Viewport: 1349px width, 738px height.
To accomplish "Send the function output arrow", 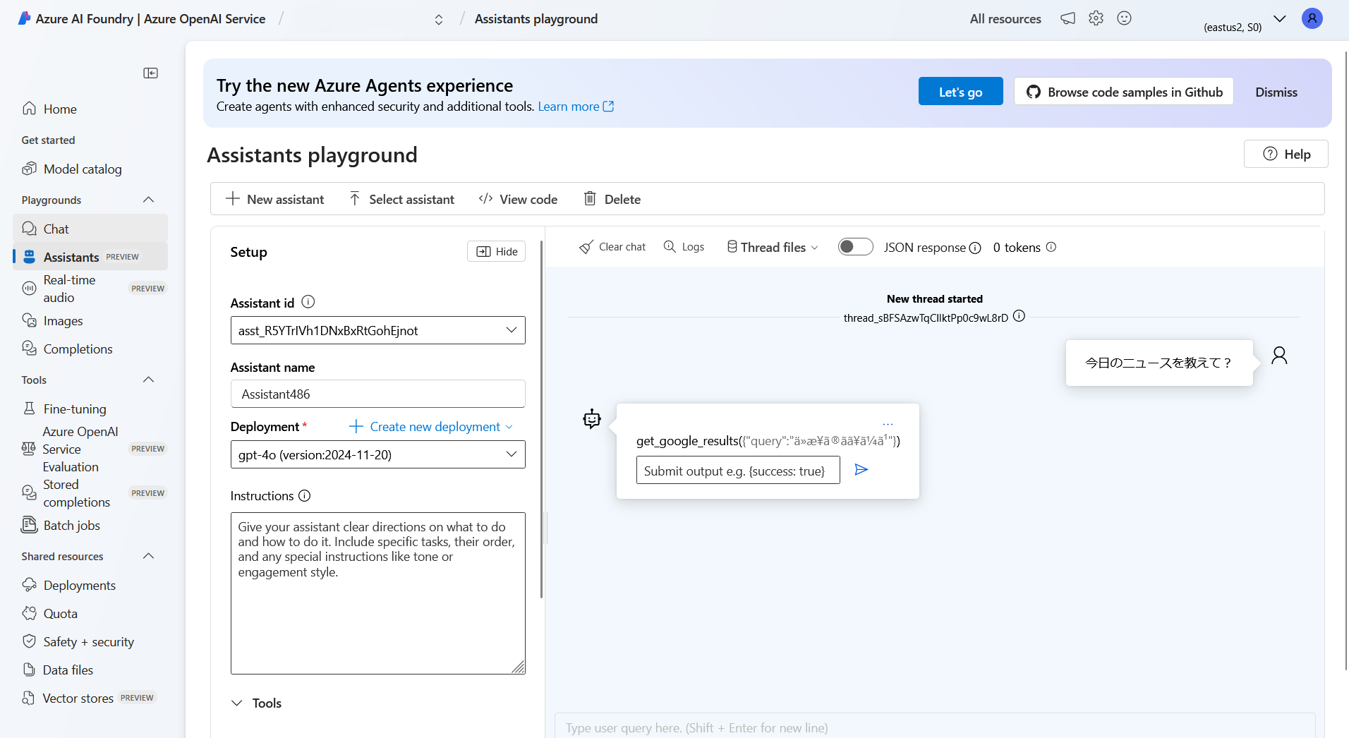I will (x=861, y=470).
